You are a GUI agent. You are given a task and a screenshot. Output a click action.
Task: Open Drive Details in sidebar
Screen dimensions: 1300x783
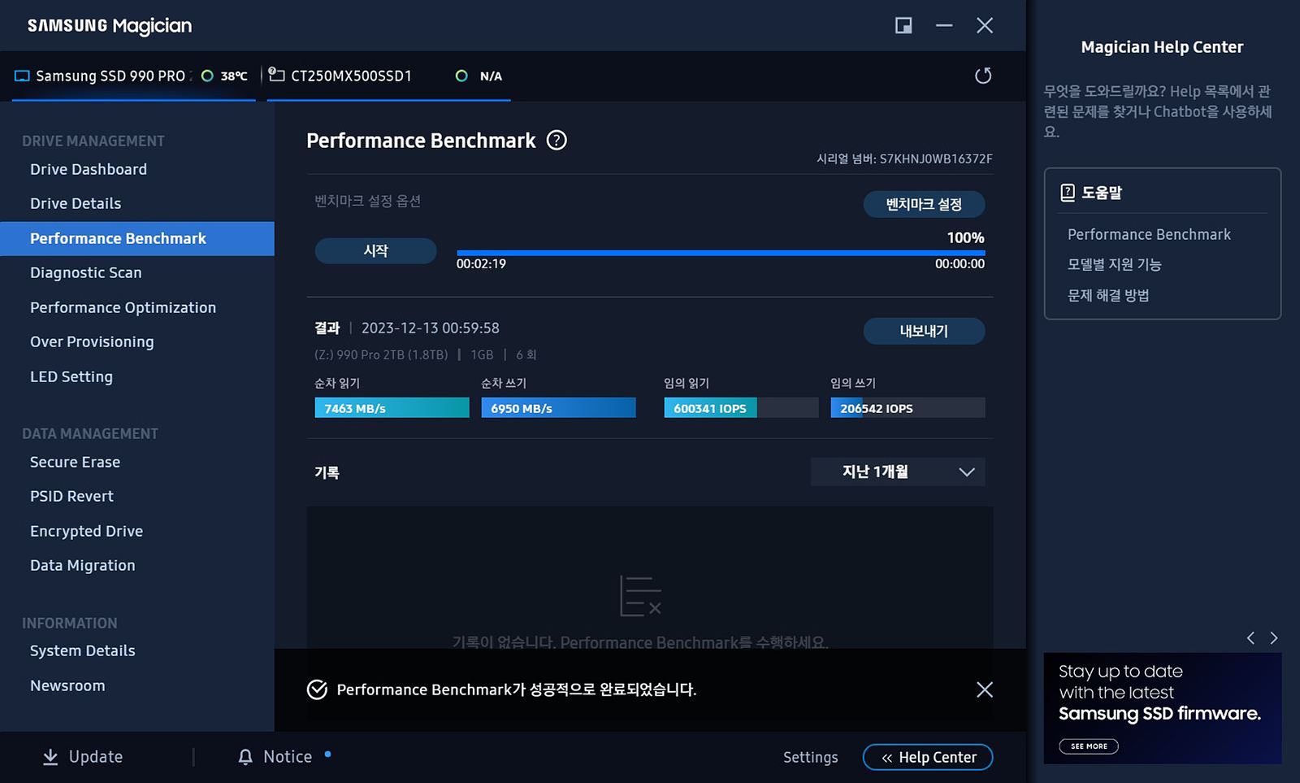[x=76, y=203]
